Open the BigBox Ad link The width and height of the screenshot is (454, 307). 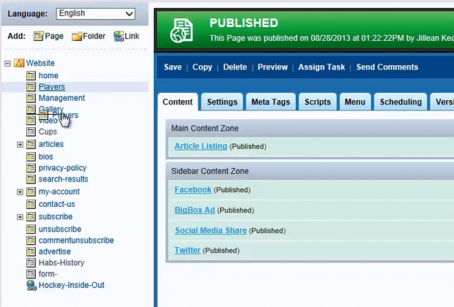pos(195,211)
